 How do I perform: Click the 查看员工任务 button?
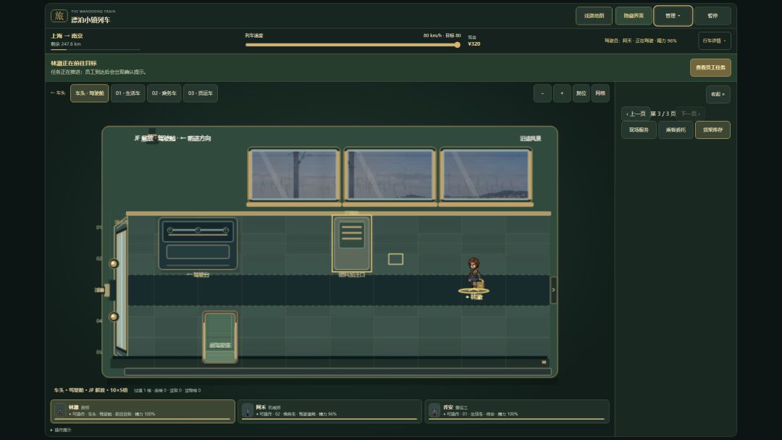(x=711, y=68)
